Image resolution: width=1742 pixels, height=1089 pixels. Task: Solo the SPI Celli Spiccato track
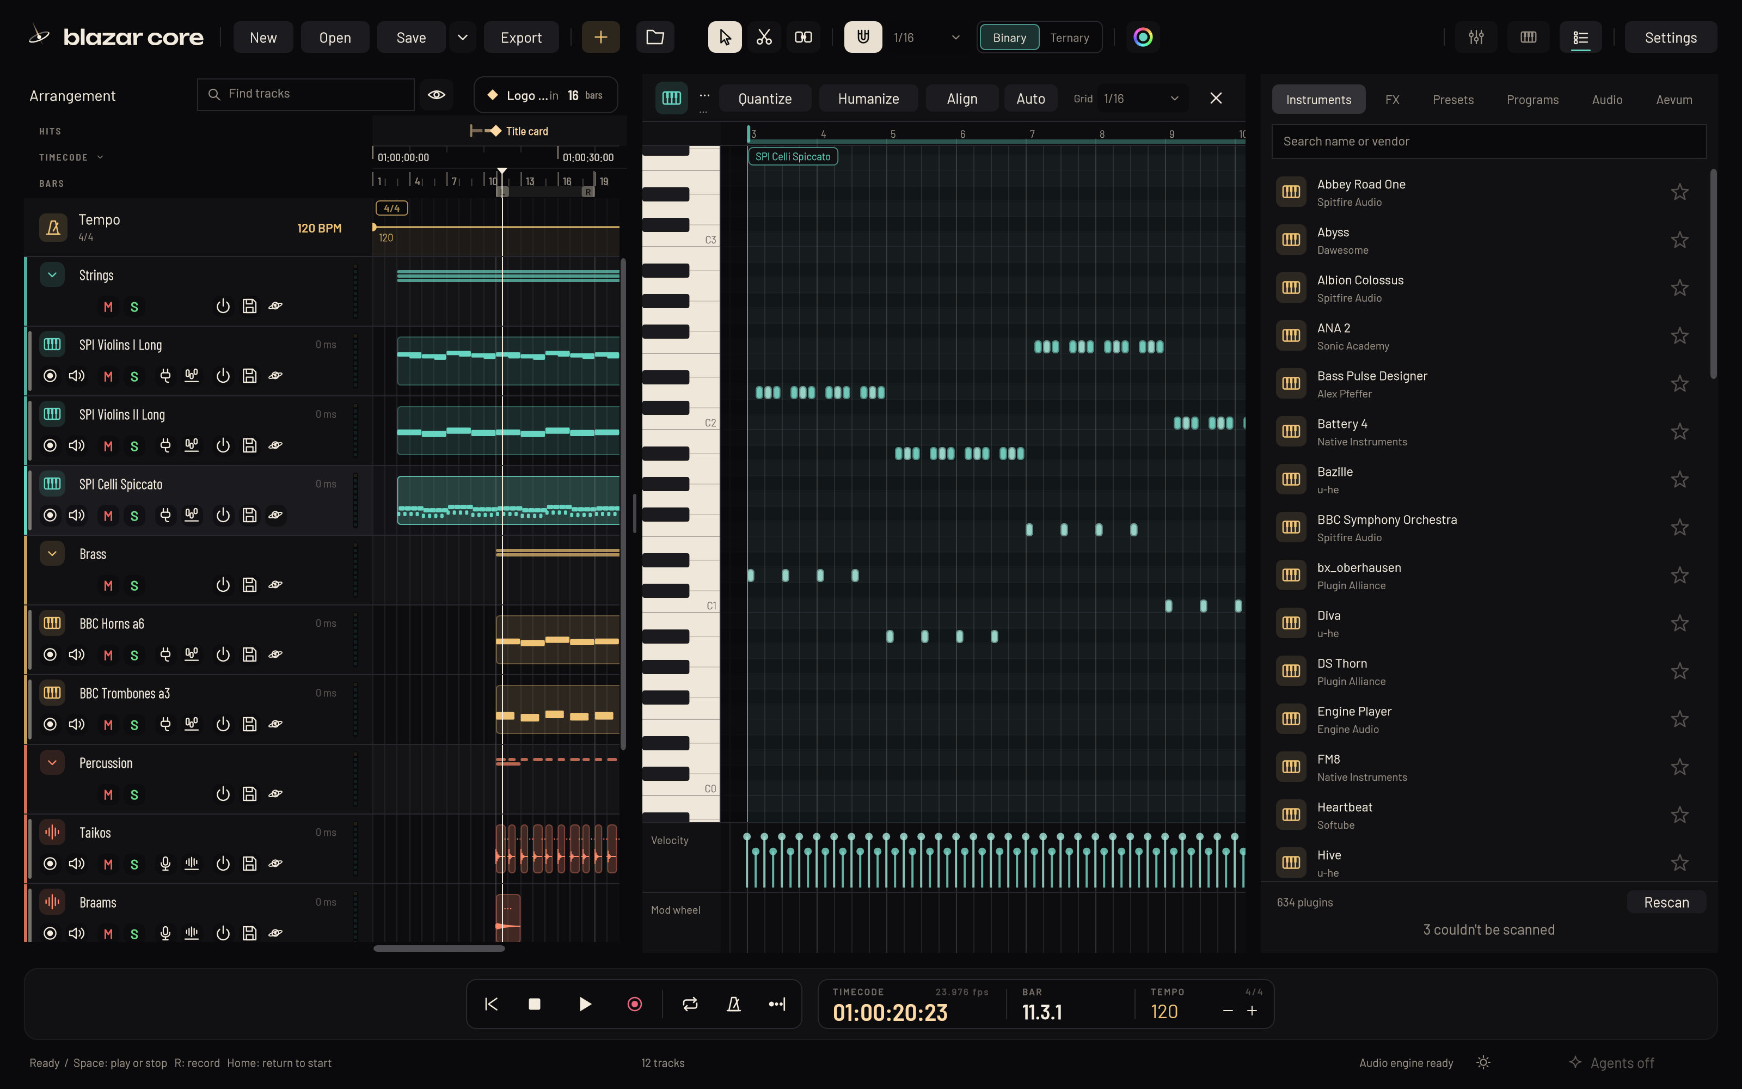134,516
